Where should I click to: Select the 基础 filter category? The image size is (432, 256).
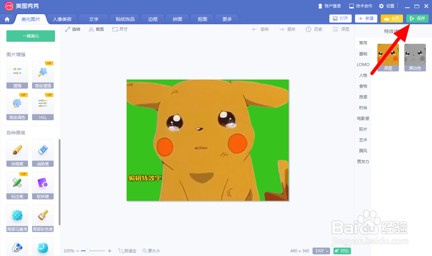363,54
